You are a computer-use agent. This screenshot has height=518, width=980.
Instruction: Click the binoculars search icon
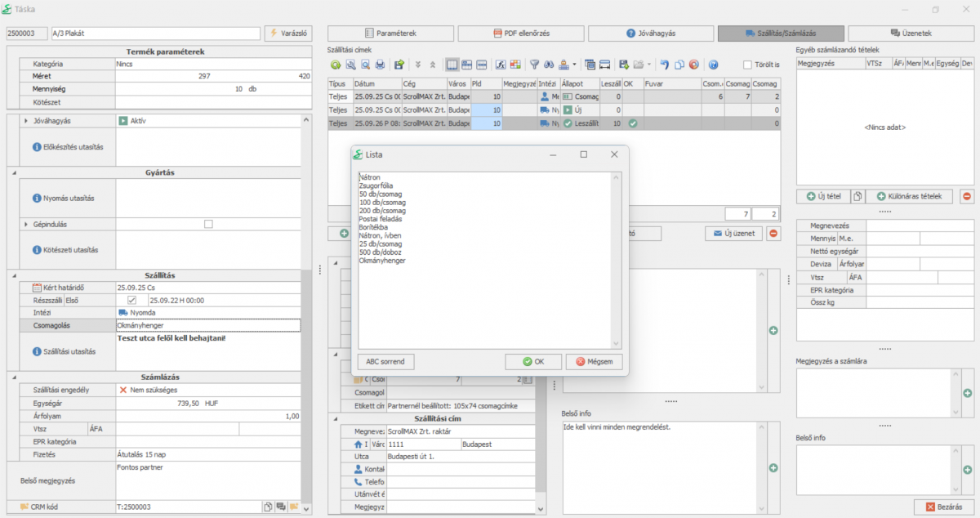tap(550, 65)
